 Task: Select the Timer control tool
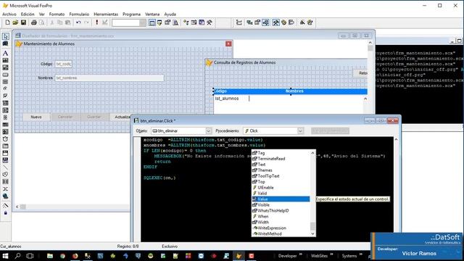pos(5,138)
